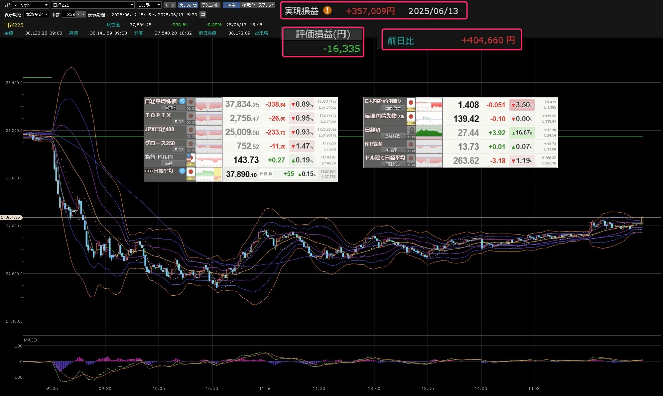
Task: Open the 日経225 symbol dropdown
Action: coord(93,5)
